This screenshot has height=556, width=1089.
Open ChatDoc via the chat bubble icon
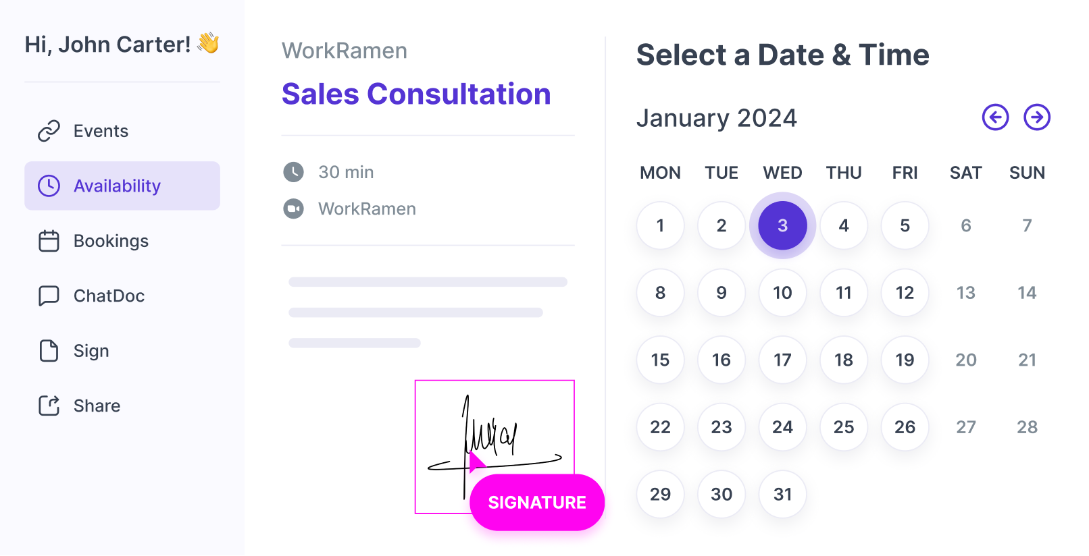(48, 296)
